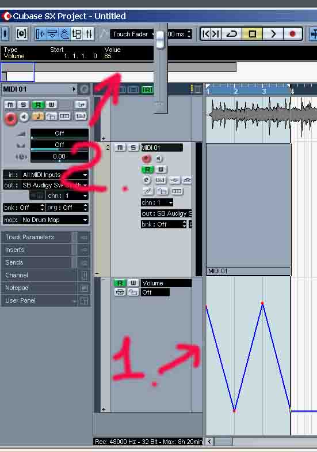Open the Volume automation parameter dropdown

(x=166, y=283)
